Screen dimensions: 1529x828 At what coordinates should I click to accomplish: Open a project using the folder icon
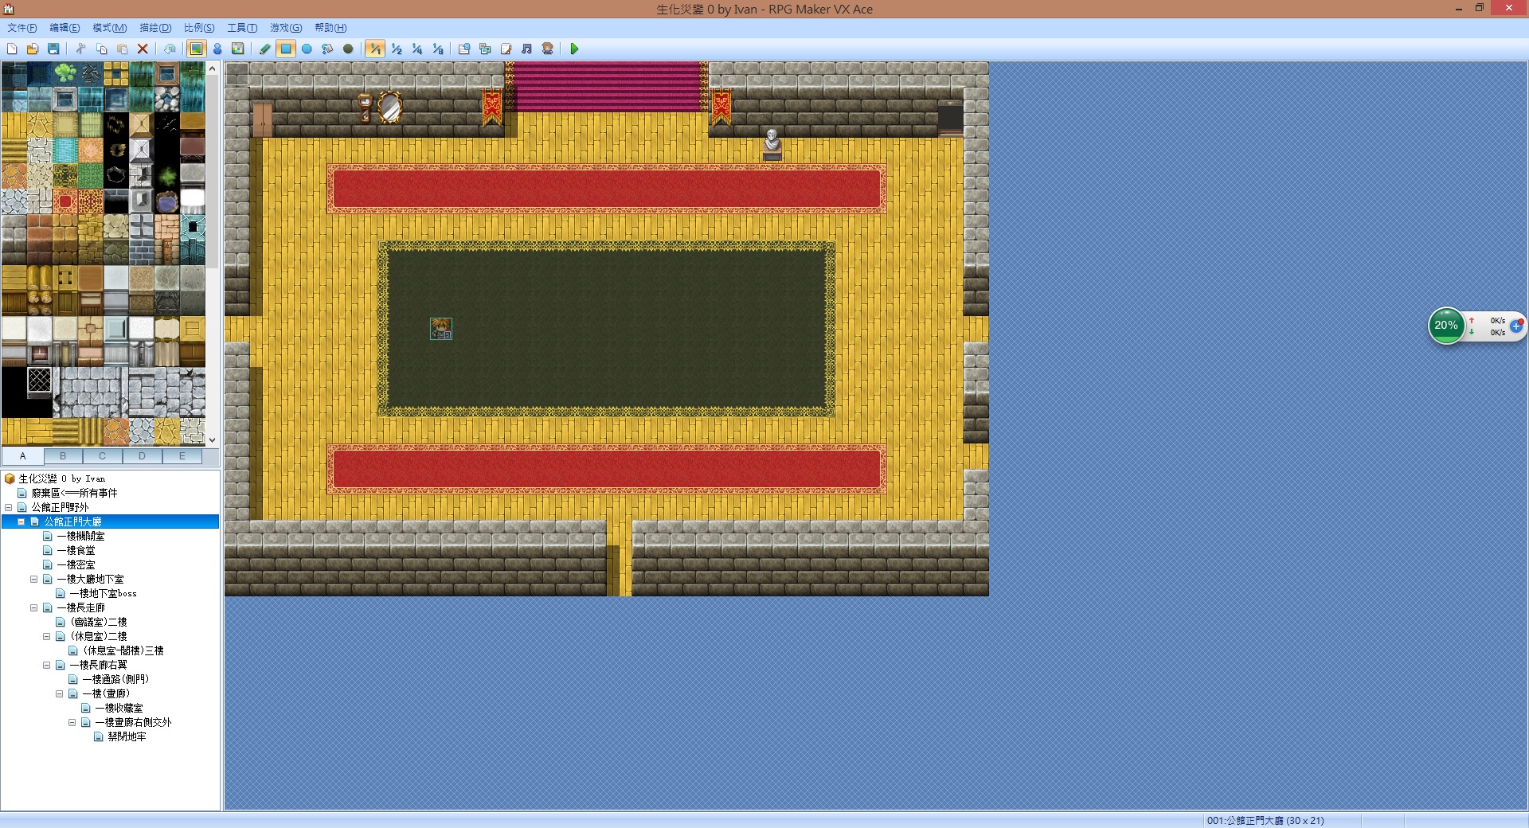(33, 49)
